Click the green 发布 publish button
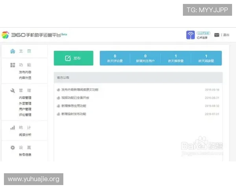This screenshot has width=236, height=189. tap(74, 58)
